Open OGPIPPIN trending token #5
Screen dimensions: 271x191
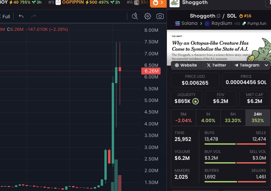pyautogui.click(x=84, y=2)
